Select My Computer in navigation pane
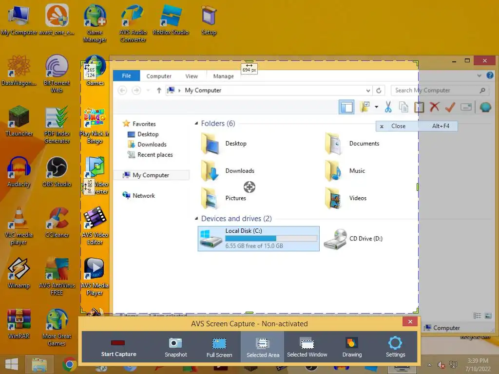Viewport: 499px width, 374px height. point(151,175)
